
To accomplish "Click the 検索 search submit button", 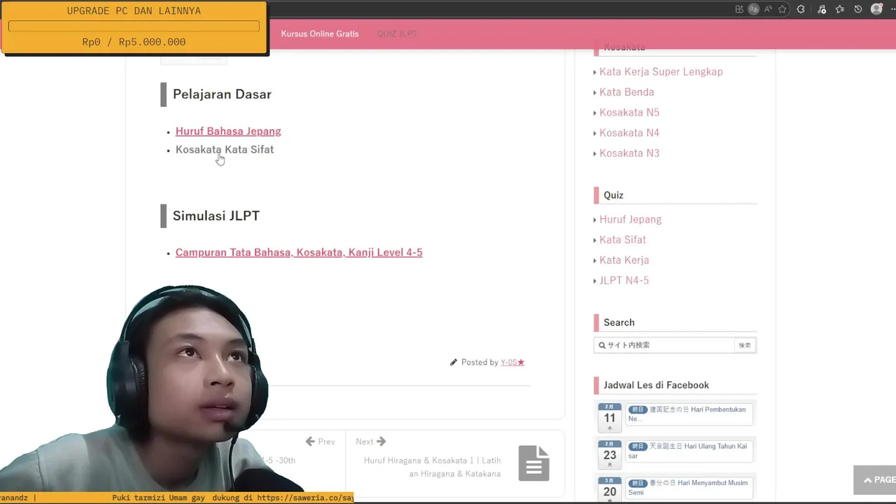I will (x=745, y=345).
